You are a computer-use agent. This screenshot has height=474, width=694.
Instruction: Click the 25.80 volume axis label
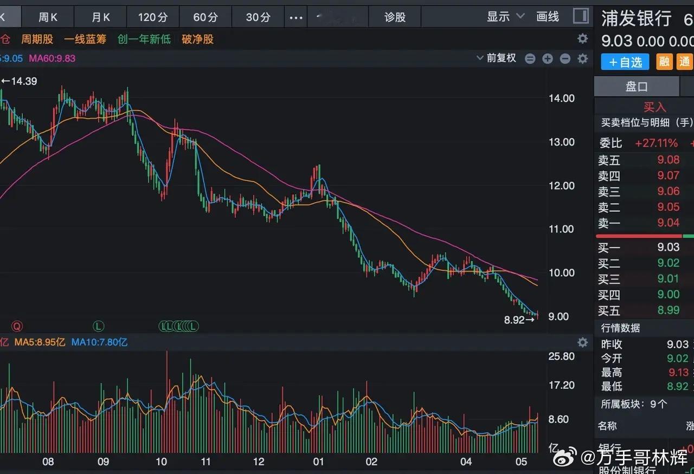[562, 356]
